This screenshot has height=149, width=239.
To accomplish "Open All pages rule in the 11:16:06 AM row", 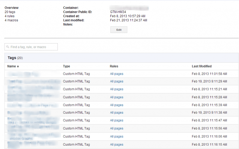I will click(117, 137).
